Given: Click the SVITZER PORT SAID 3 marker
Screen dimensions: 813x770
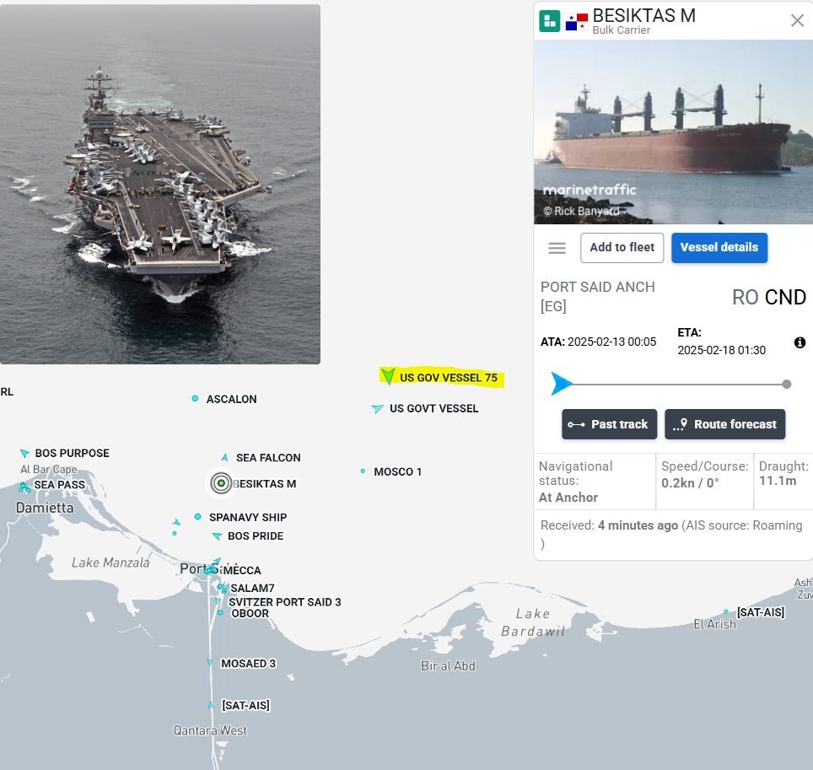Looking at the screenshot, I should [x=219, y=602].
